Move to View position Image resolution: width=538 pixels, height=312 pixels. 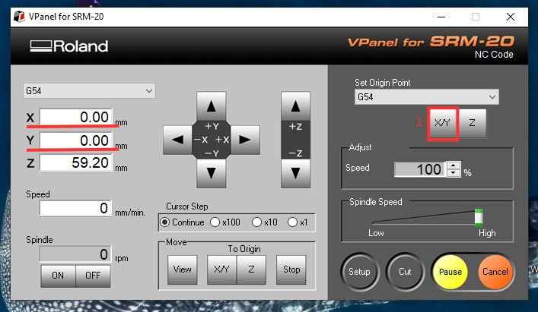182,269
